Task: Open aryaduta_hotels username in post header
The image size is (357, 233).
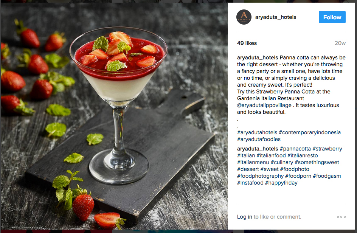Action: [x=275, y=17]
